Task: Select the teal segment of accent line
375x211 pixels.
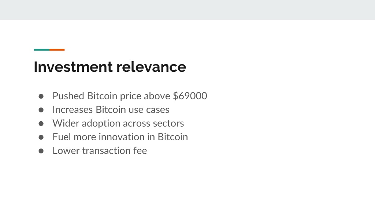Action: 42,50
